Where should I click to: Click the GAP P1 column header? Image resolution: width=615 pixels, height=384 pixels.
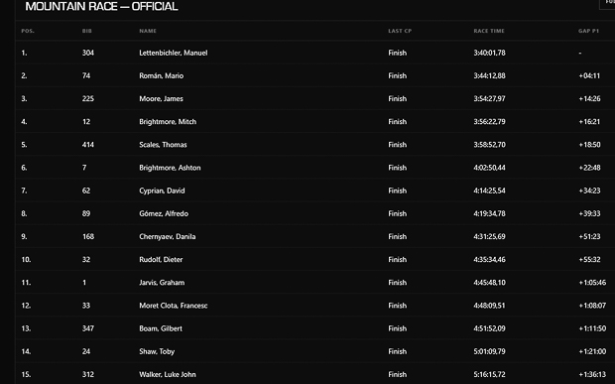click(588, 31)
